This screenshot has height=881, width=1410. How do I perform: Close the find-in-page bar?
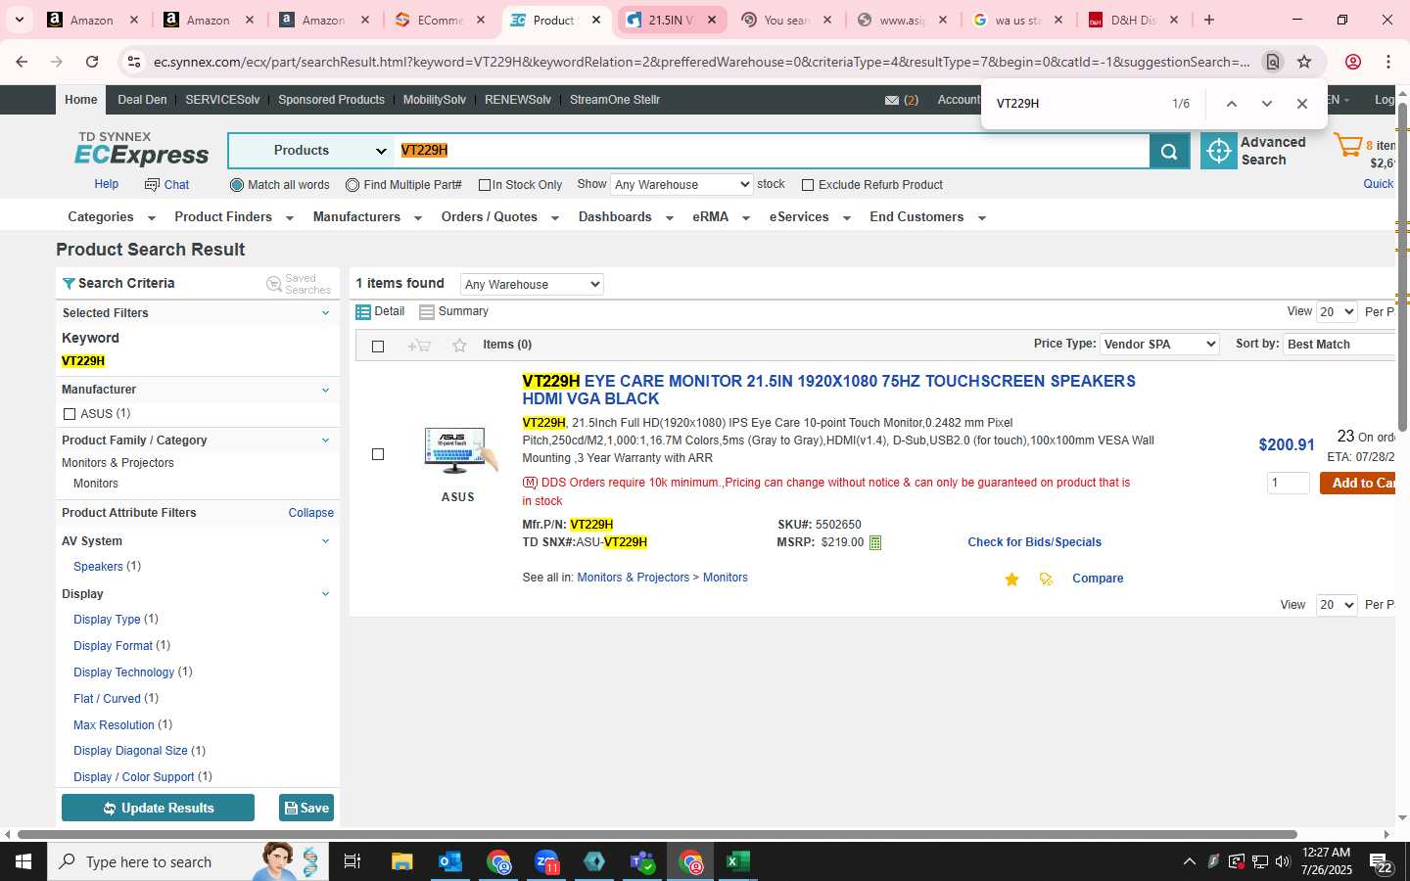(x=1302, y=104)
